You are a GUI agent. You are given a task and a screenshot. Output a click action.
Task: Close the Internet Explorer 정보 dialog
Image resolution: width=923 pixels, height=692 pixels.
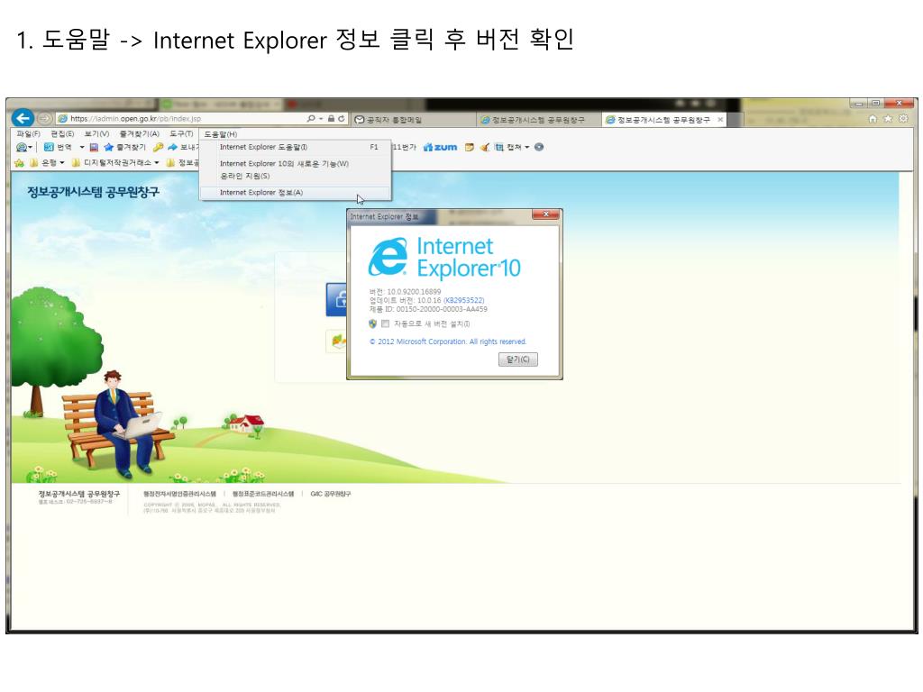click(545, 214)
